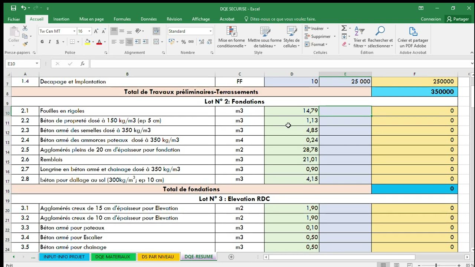Screen dimensions: 475x267
Task: Cut selection with the scissors icon
Action: (x=25, y=28)
